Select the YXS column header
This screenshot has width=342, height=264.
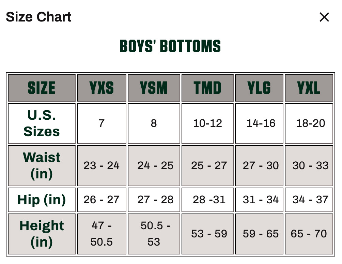(x=102, y=88)
